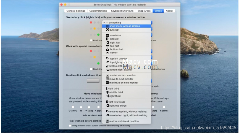Click the quit app icon
The width and height of the screenshot is (239, 133).
[x=107, y=30]
